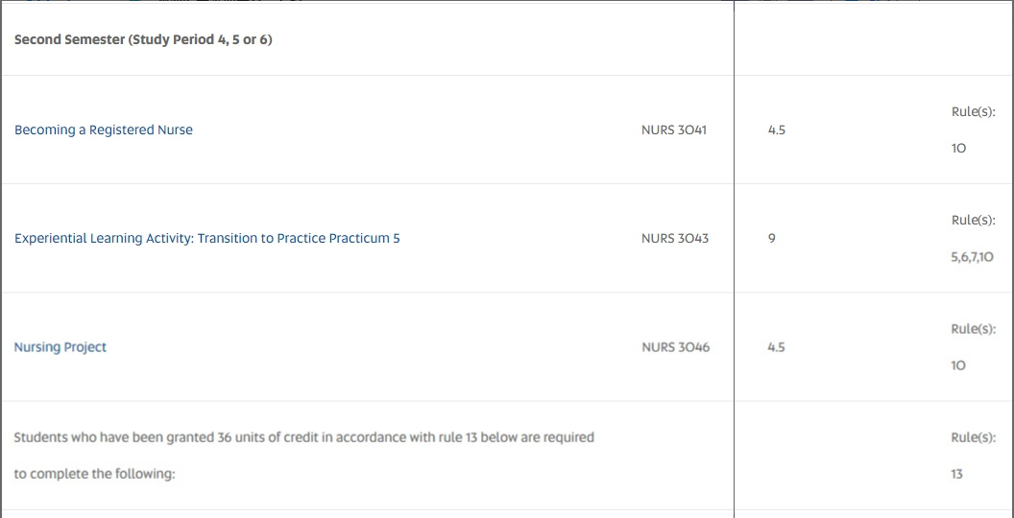Image resolution: width=1014 pixels, height=518 pixels.
Task: Select course code NURS 3046
Action: coord(675,347)
